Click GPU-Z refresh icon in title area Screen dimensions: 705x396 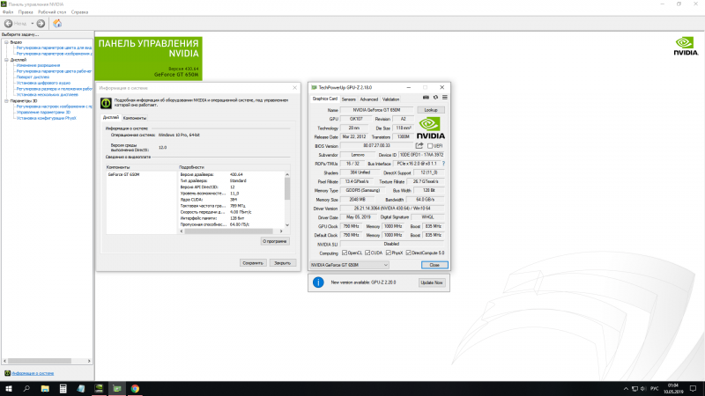pyautogui.click(x=434, y=99)
